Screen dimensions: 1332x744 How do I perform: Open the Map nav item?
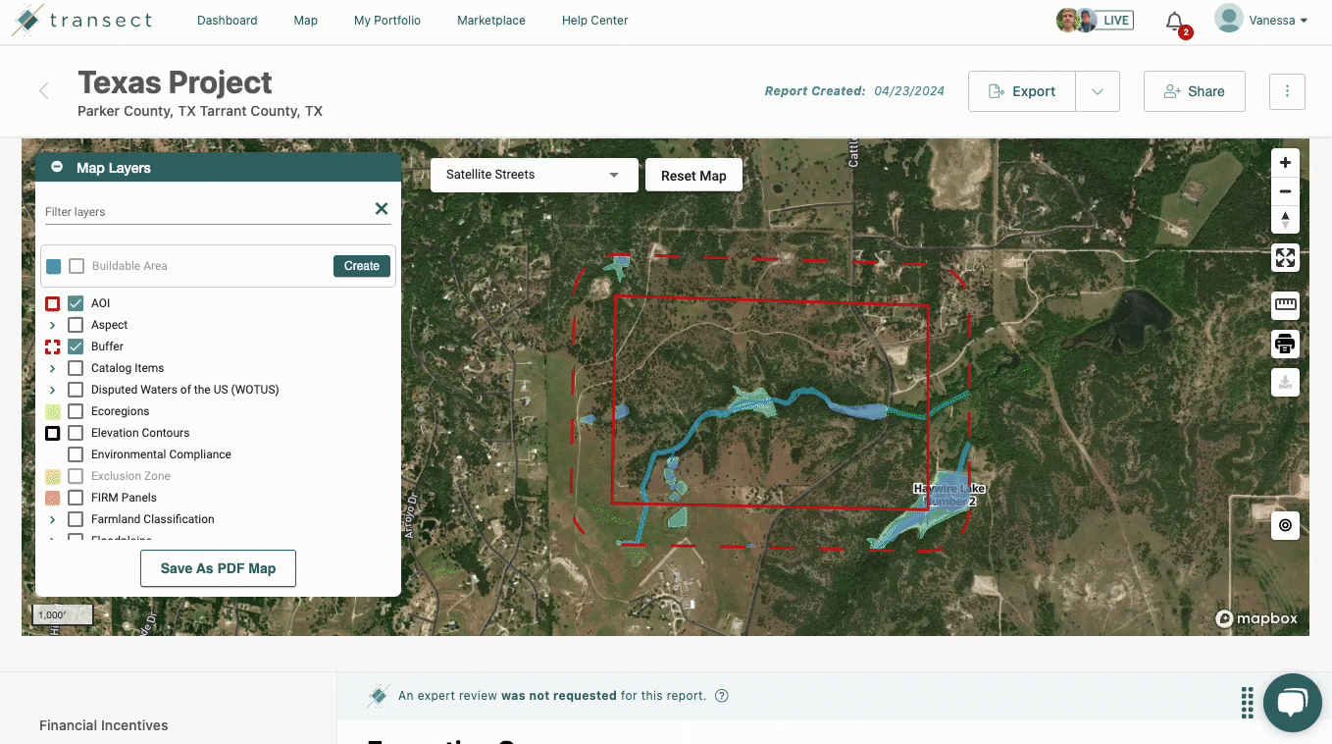tap(306, 20)
